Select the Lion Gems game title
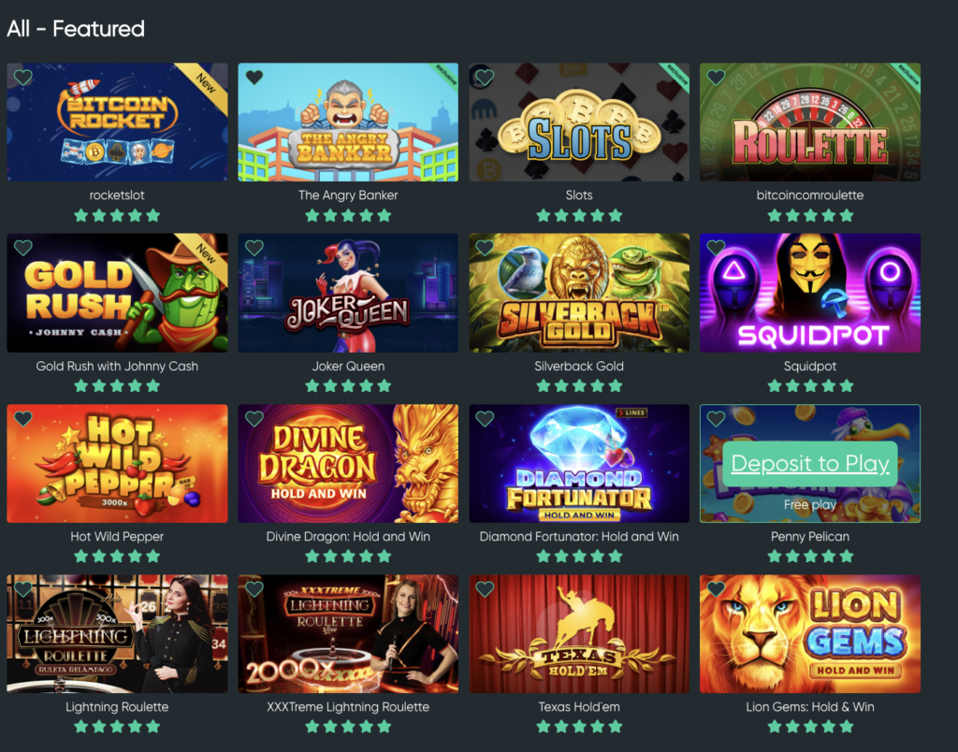958x752 pixels. (x=809, y=707)
